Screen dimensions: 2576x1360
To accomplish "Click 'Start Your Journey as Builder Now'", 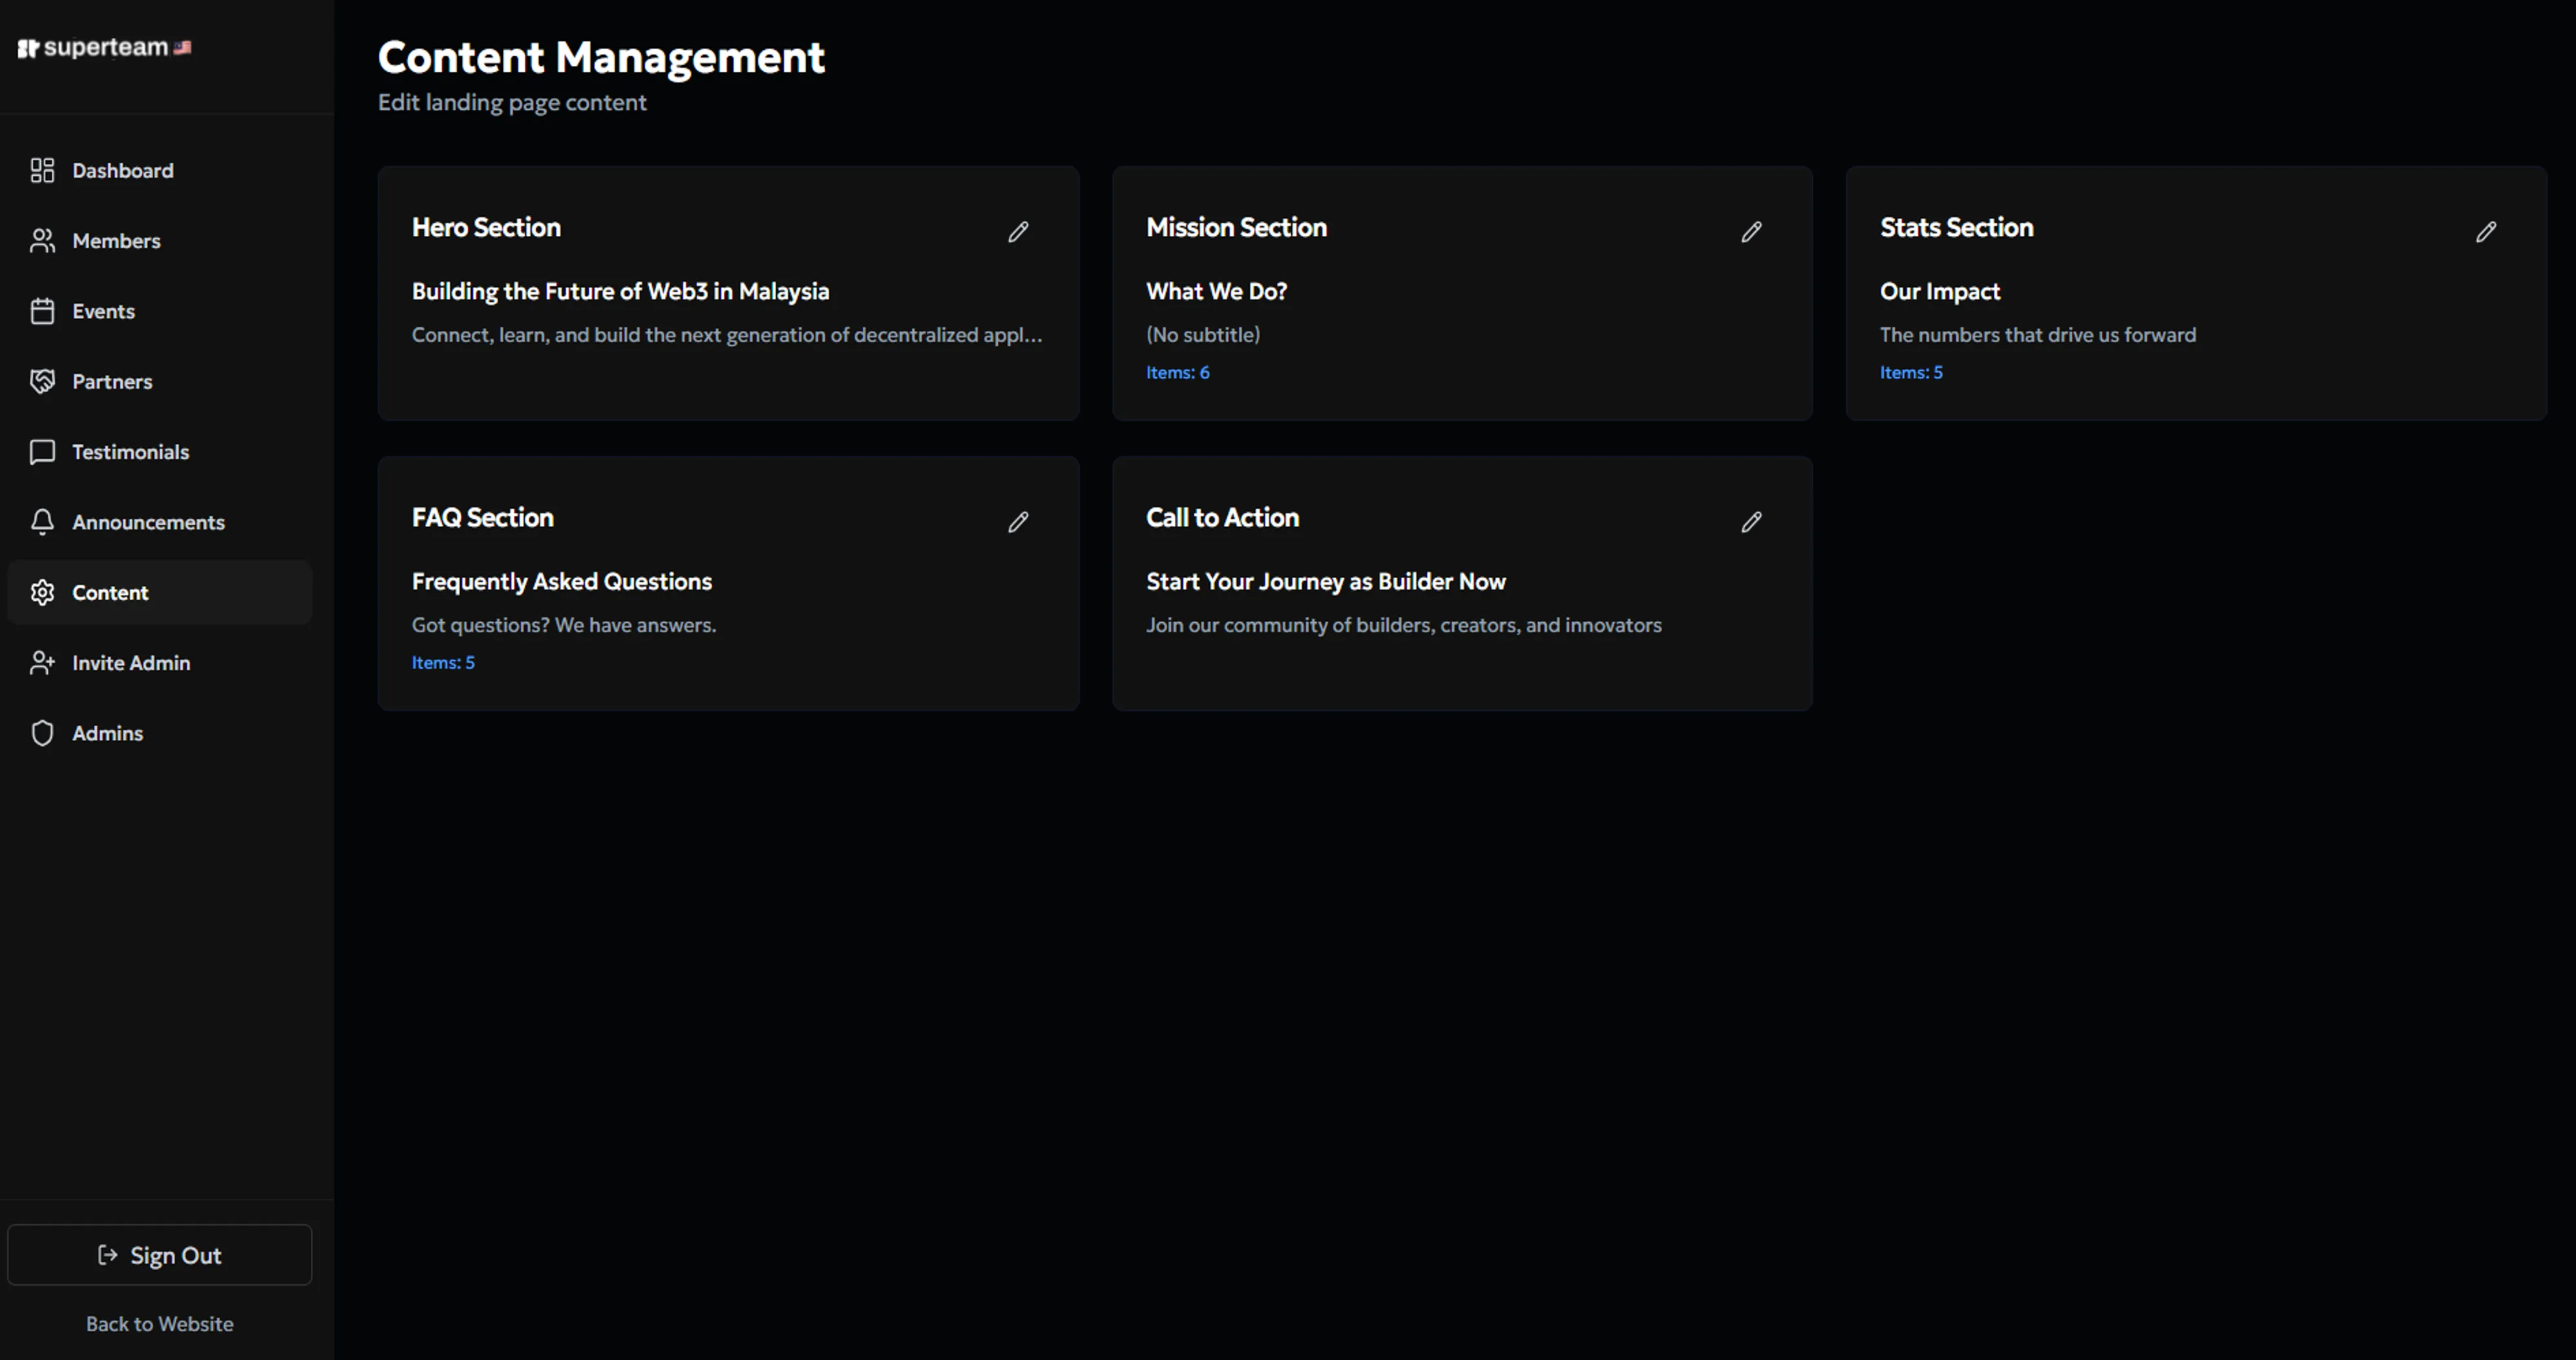I will pos(1325,581).
